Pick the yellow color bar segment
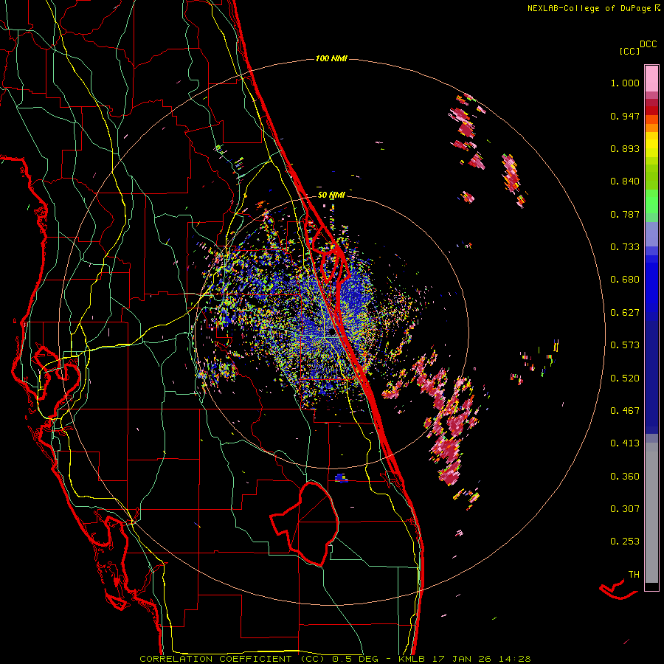Viewport: 664px width, 664px height. [x=651, y=145]
